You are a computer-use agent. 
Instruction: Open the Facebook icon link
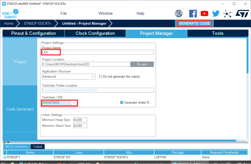pyautogui.click(x=193, y=14)
